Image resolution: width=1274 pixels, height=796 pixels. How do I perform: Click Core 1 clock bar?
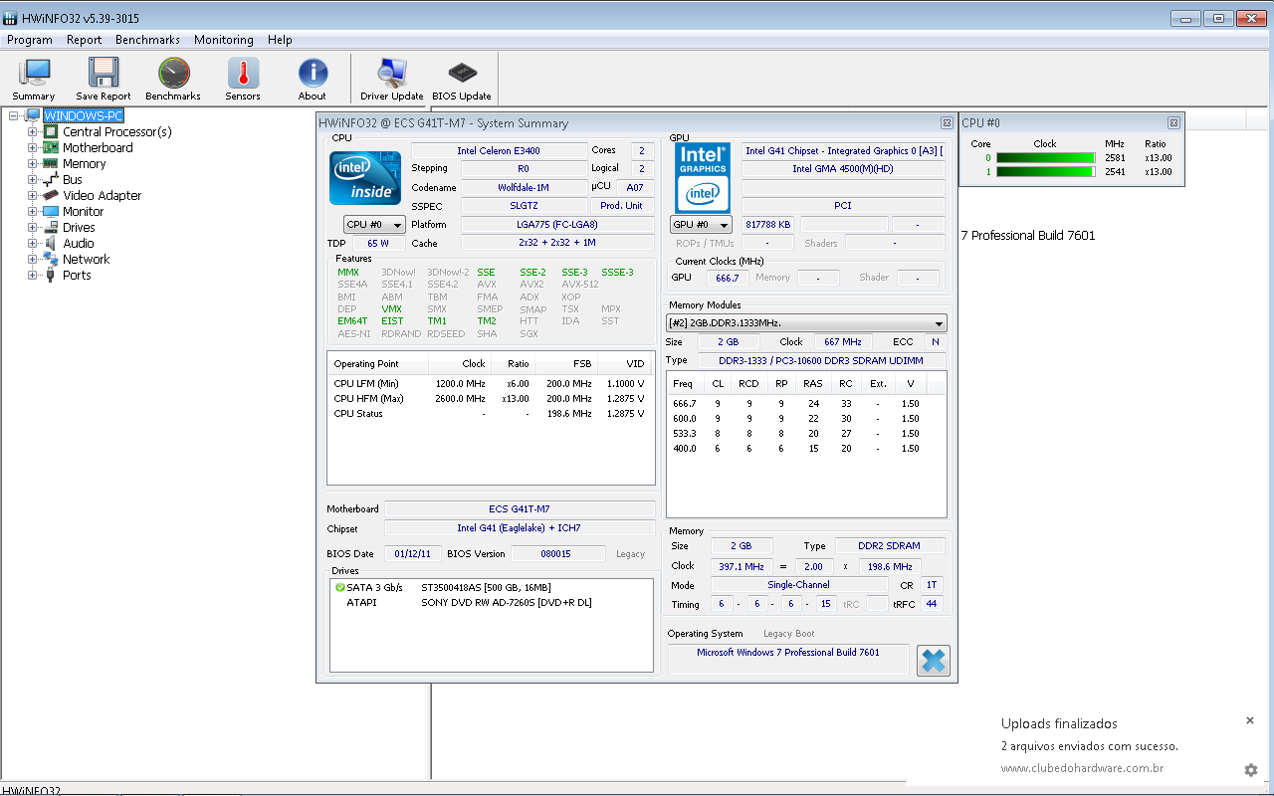(1046, 171)
